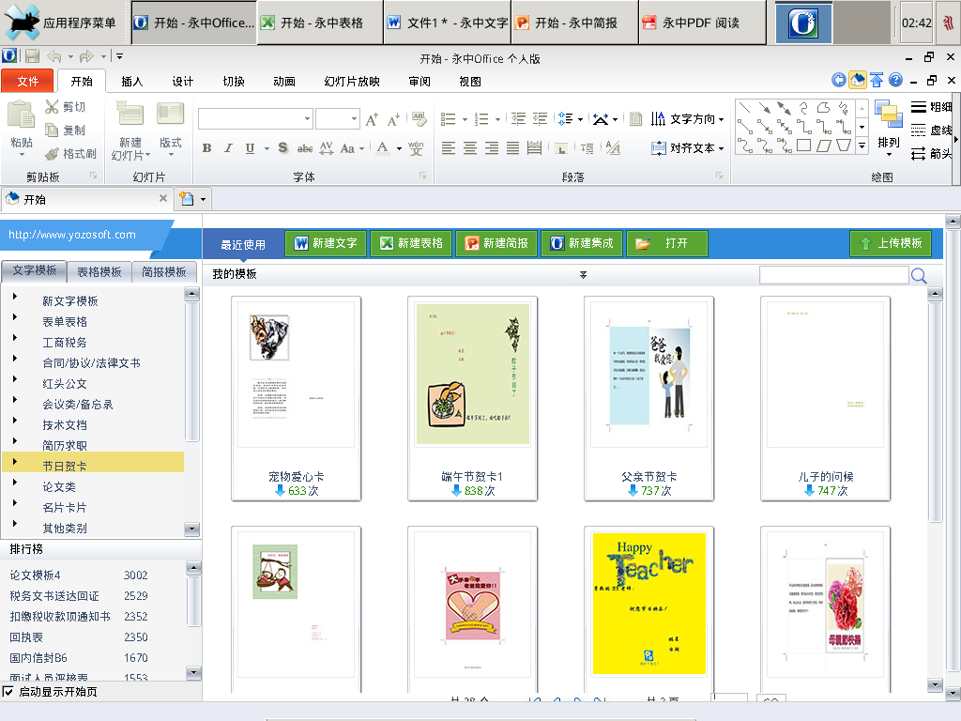Screen dimensions: 961x721
Task: Select the straight line shape
Action: pyautogui.click(x=744, y=108)
